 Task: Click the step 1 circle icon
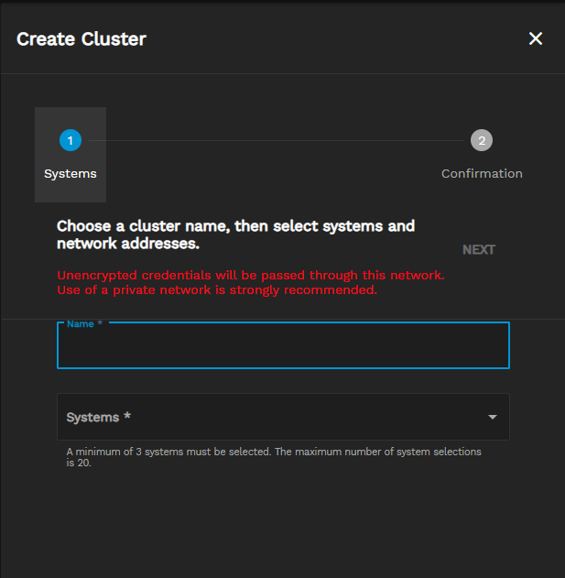(71, 140)
